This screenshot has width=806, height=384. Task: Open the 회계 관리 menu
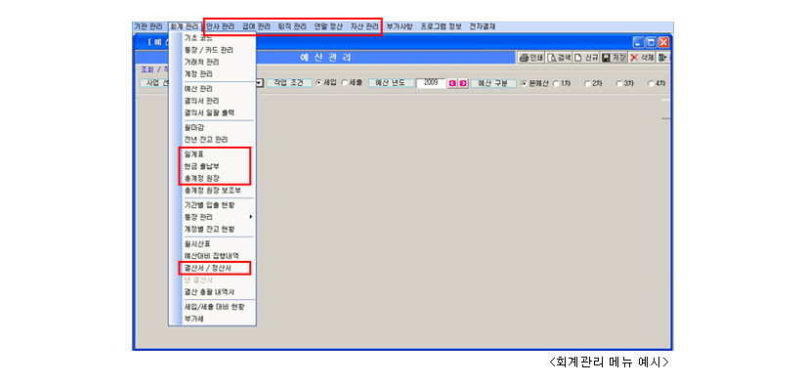tap(185, 26)
